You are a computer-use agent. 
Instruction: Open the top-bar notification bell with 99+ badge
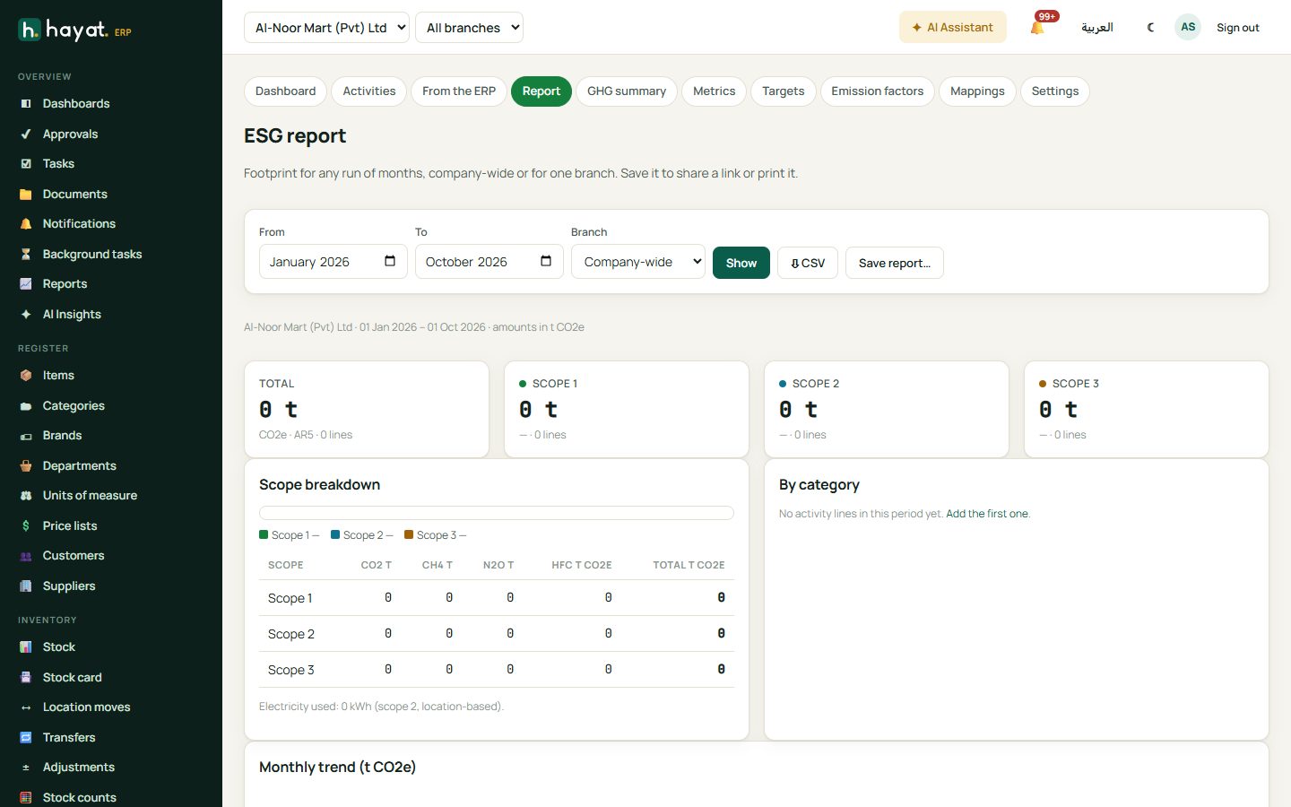pos(1038,27)
